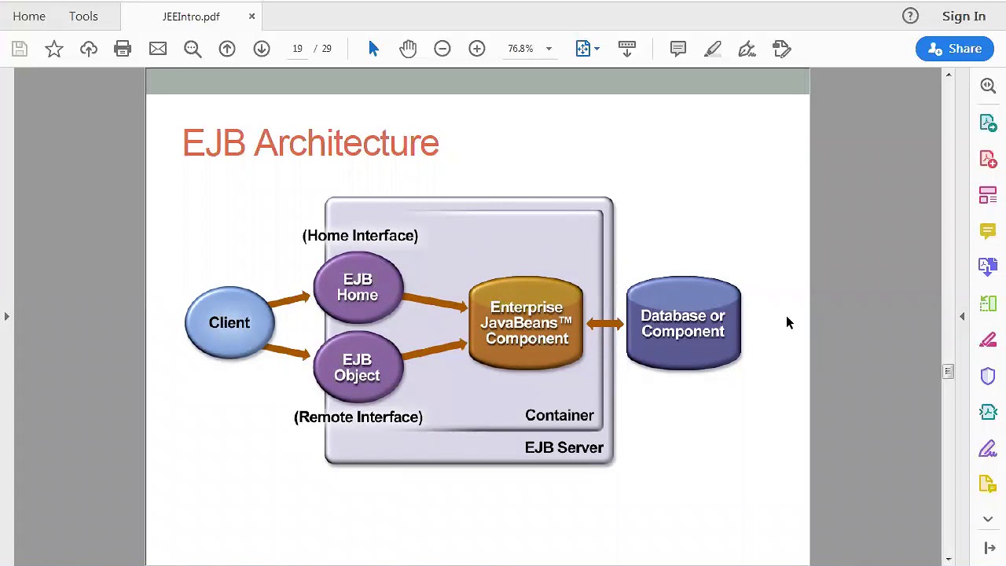The height and width of the screenshot is (566, 1006).
Task: Open Fill & Sign tool in right pane
Action: [988, 448]
